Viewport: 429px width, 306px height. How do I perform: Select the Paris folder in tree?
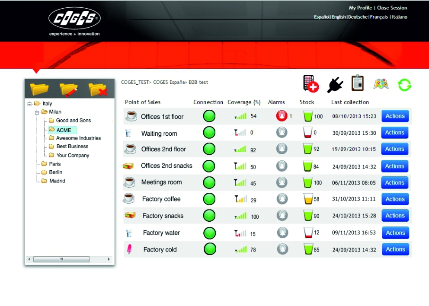click(x=55, y=164)
